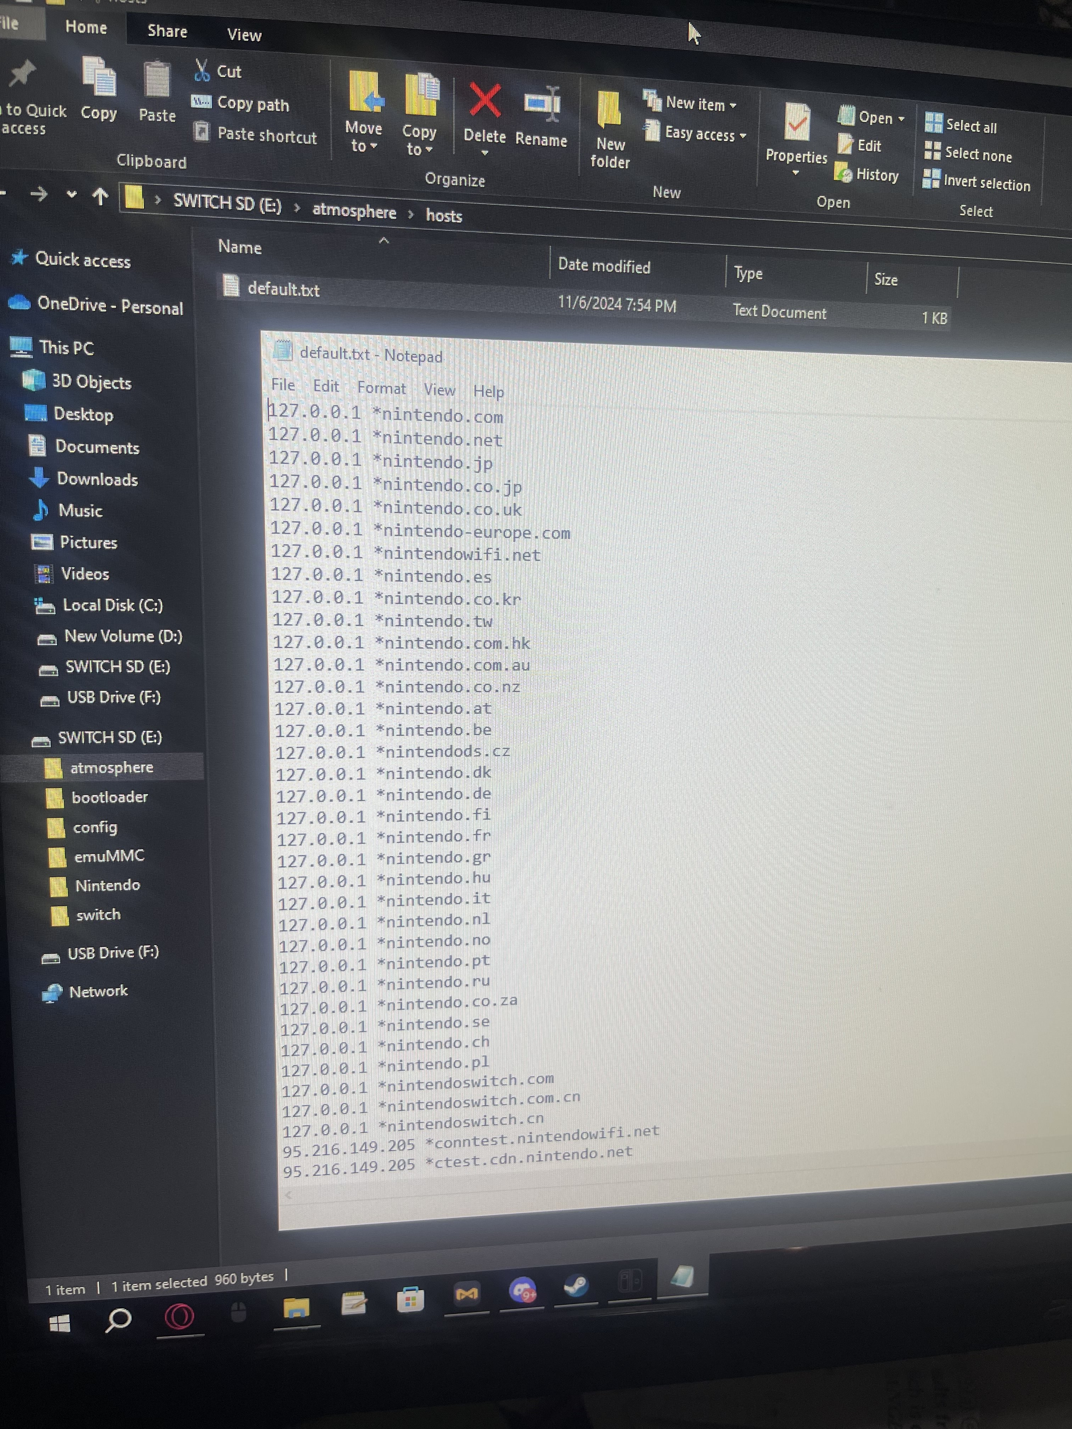Switch to the View ribbon tab
Image resolution: width=1072 pixels, height=1429 pixels.
(244, 35)
